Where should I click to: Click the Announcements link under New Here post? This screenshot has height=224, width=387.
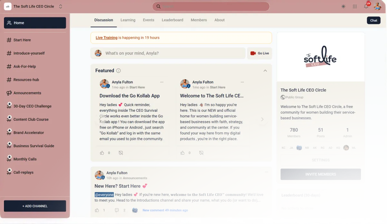pyautogui.click(x=135, y=178)
